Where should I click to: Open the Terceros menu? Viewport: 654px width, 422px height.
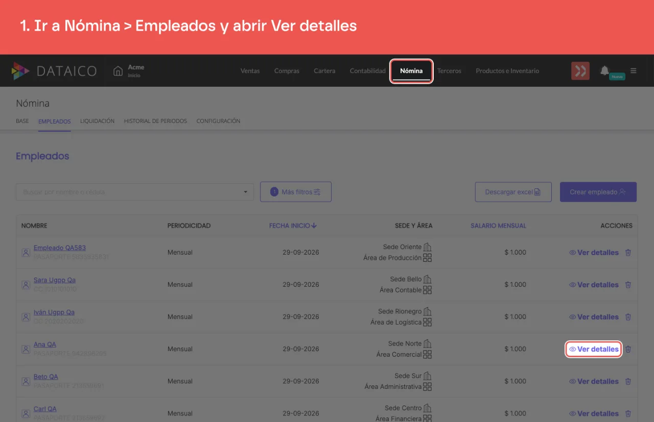(449, 71)
